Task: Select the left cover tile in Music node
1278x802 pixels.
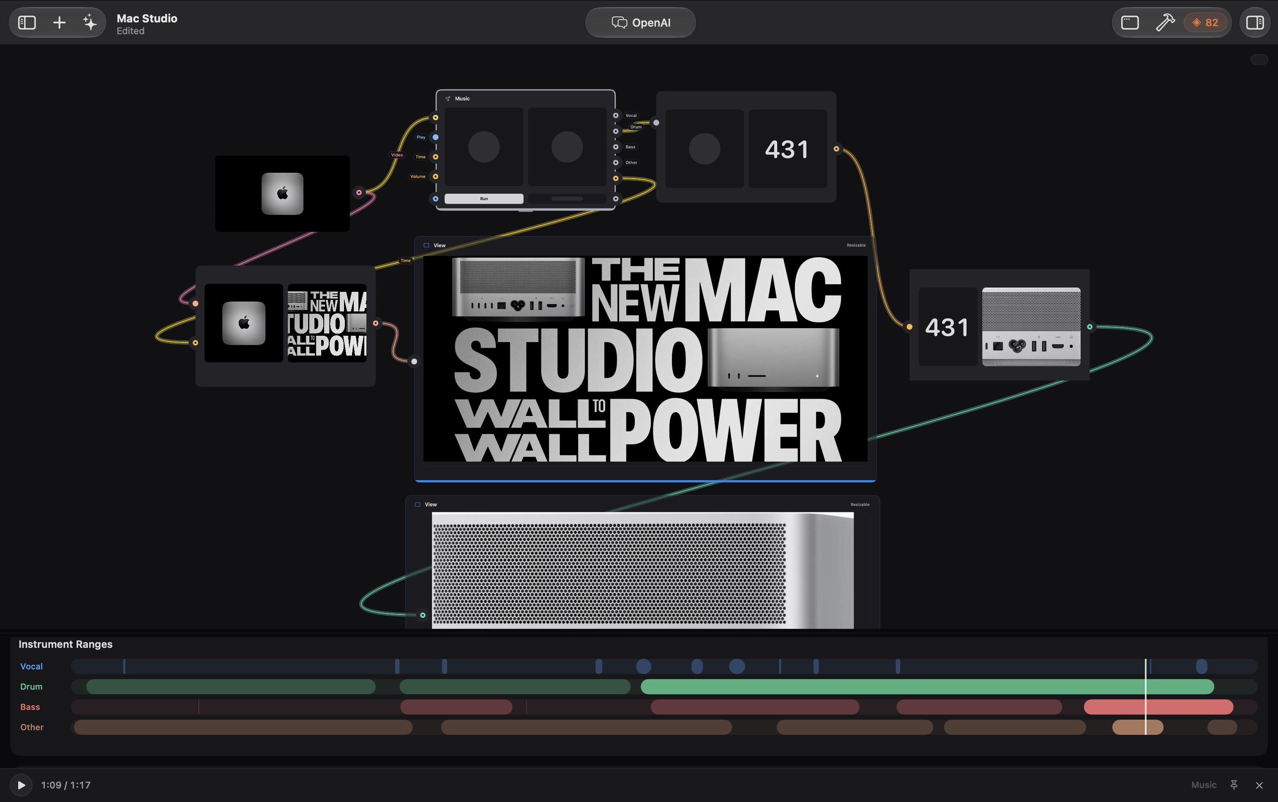Action: (x=484, y=147)
